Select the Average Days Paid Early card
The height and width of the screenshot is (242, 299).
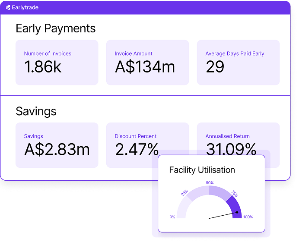pyautogui.click(x=238, y=63)
